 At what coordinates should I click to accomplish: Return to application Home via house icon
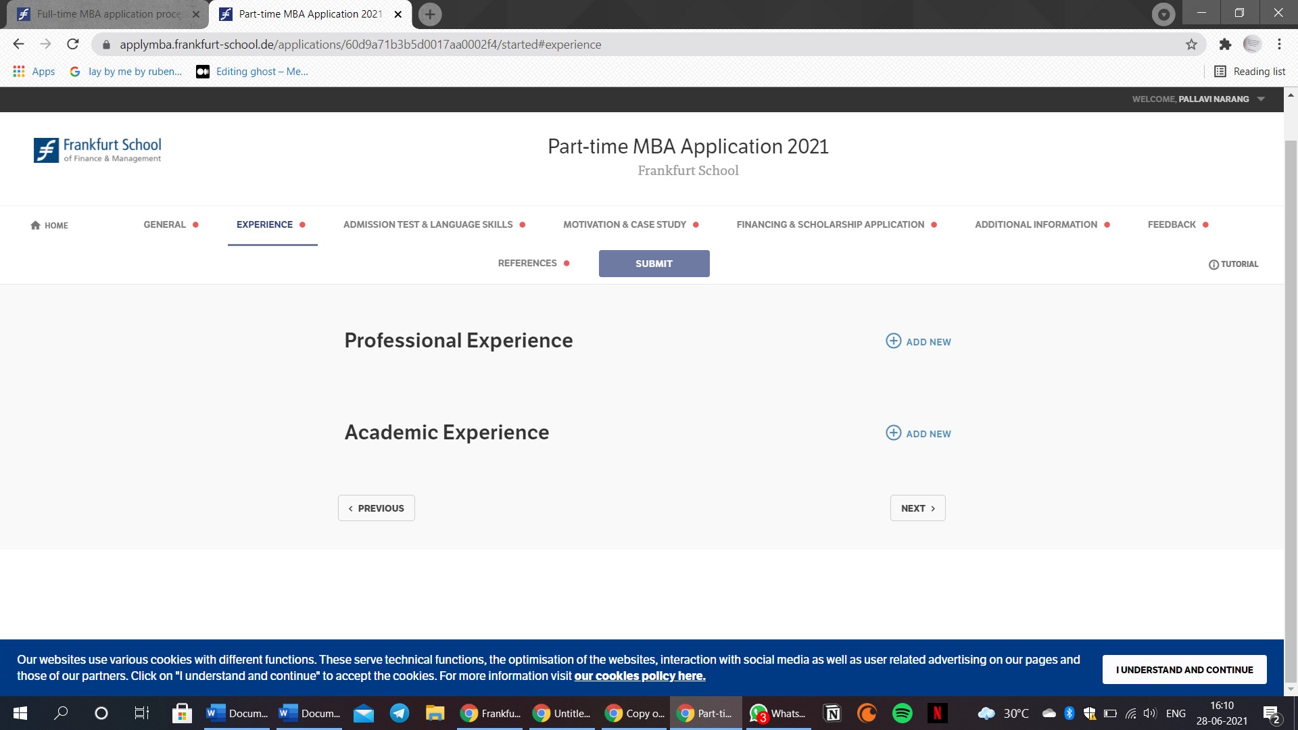click(x=49, y=225)
